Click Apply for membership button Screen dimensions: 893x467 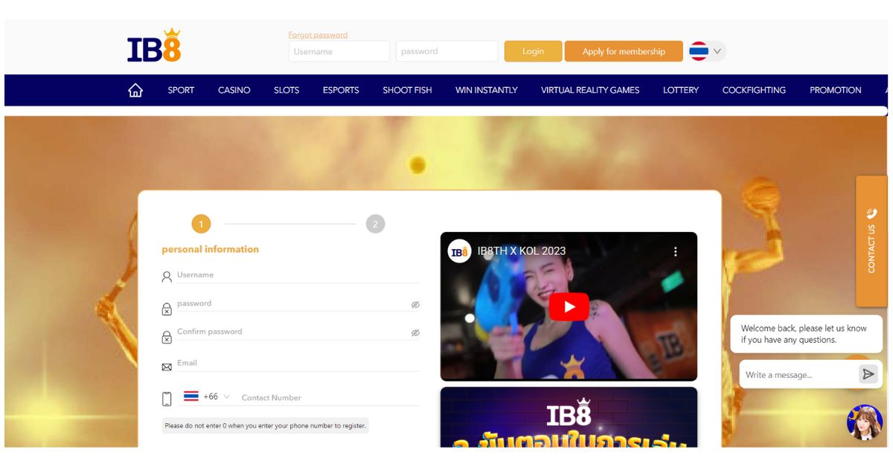(x=623, y=51)
